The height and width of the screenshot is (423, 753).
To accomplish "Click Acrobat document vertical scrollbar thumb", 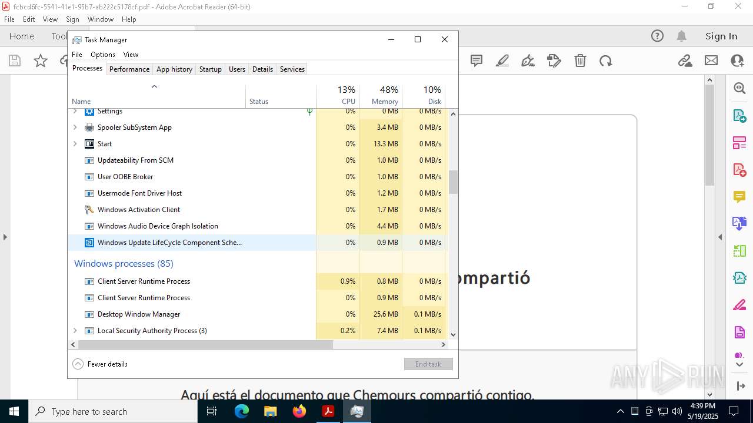I will tap(709, 135).
